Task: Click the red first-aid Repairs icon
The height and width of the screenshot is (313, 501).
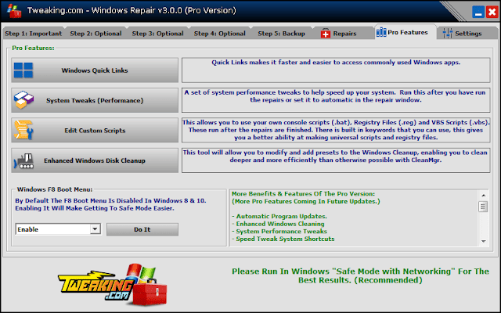Action: [x=326, y=33]
